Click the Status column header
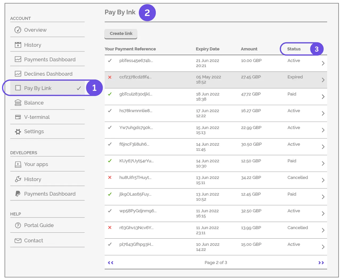This screenshot has width=341, height=280. pyautogui.click(x=294, y=49)
